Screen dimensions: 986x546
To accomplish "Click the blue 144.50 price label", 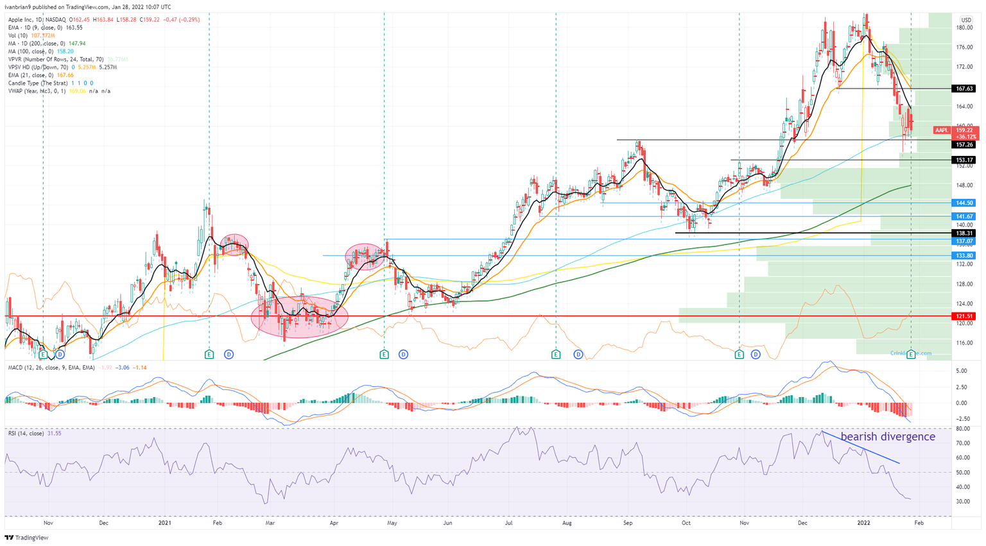I will click(965, 203).
